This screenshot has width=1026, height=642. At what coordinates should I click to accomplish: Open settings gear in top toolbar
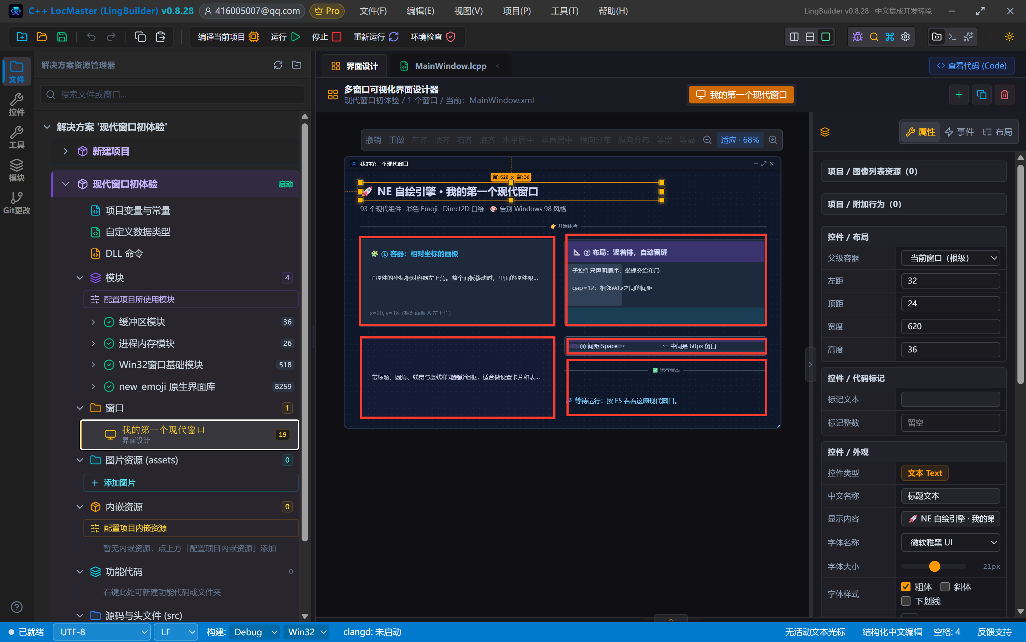pyautogui.click(x=905, y=37)
